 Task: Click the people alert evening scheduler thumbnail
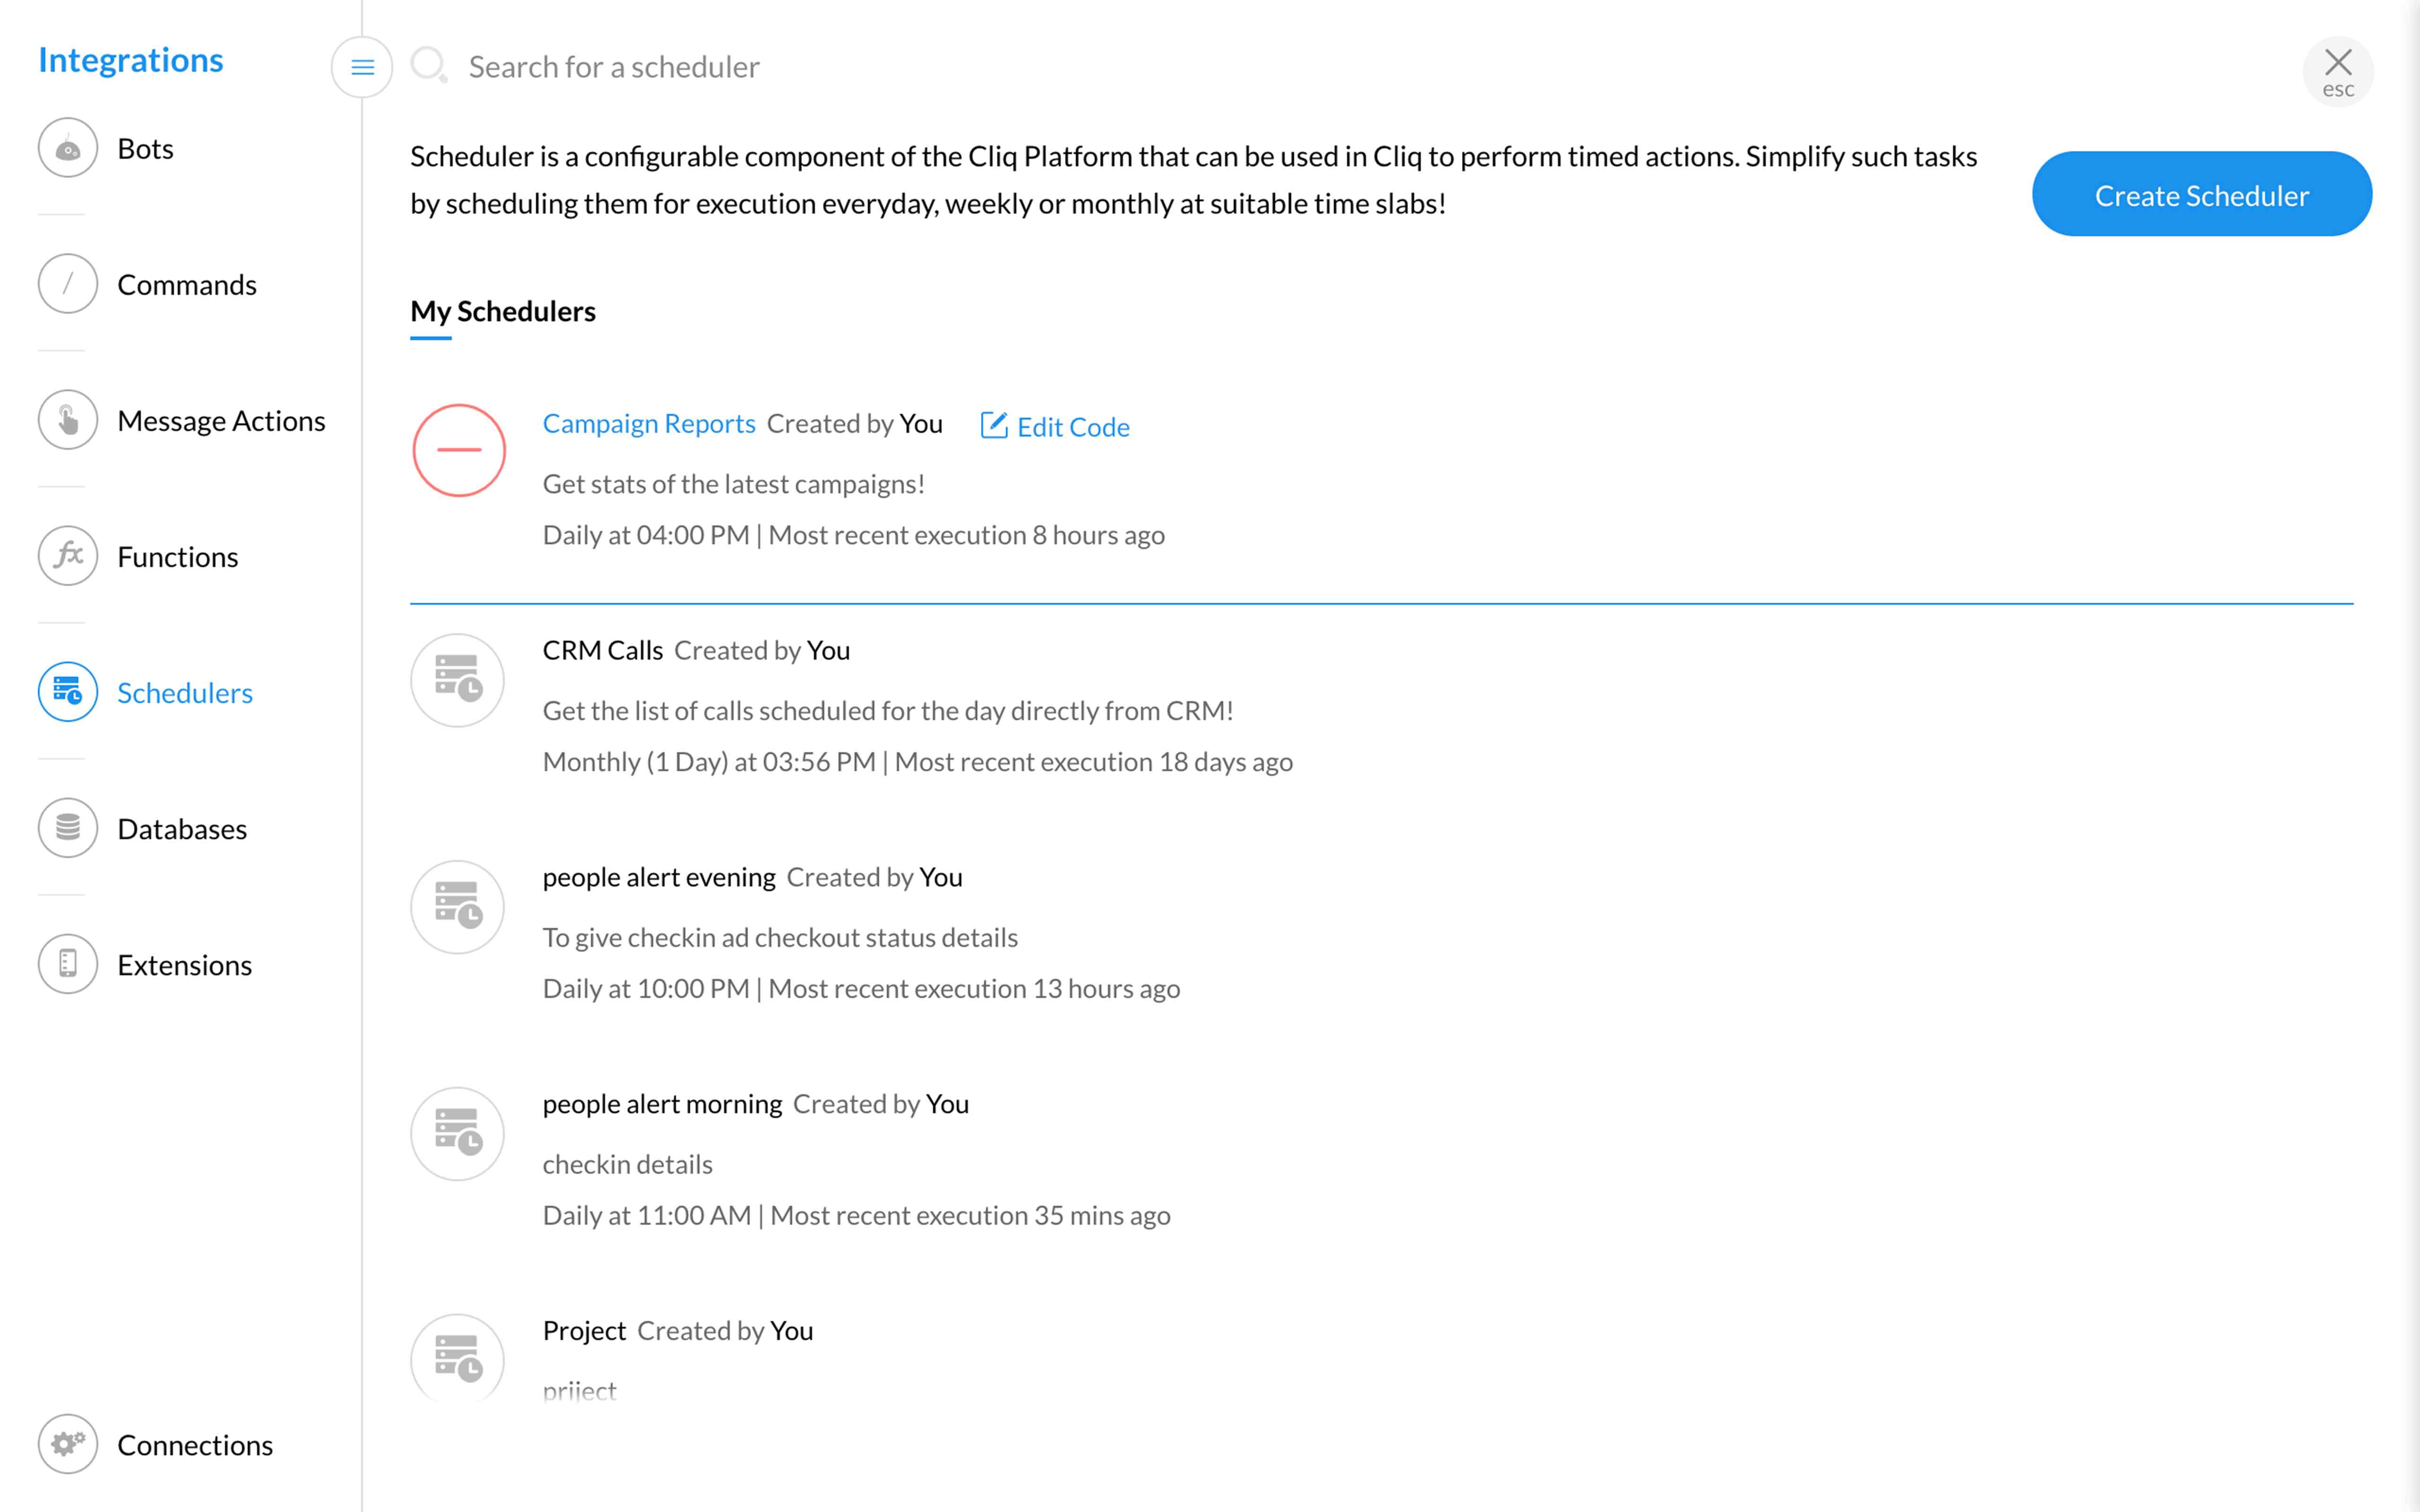456,906
